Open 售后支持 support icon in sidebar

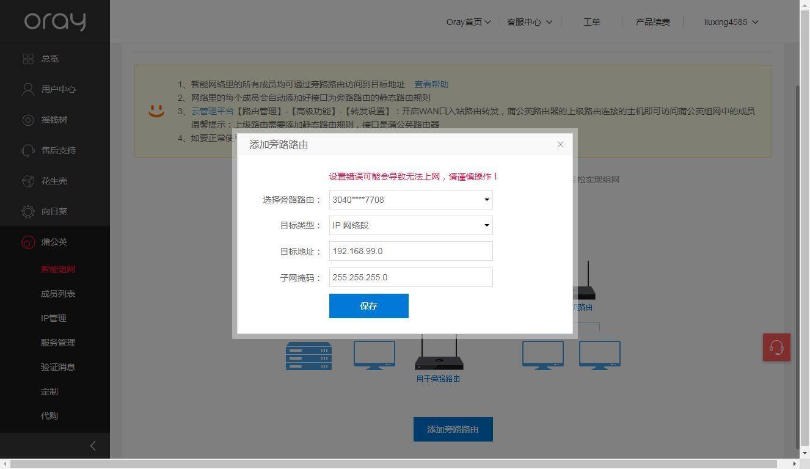pos(28,150)
